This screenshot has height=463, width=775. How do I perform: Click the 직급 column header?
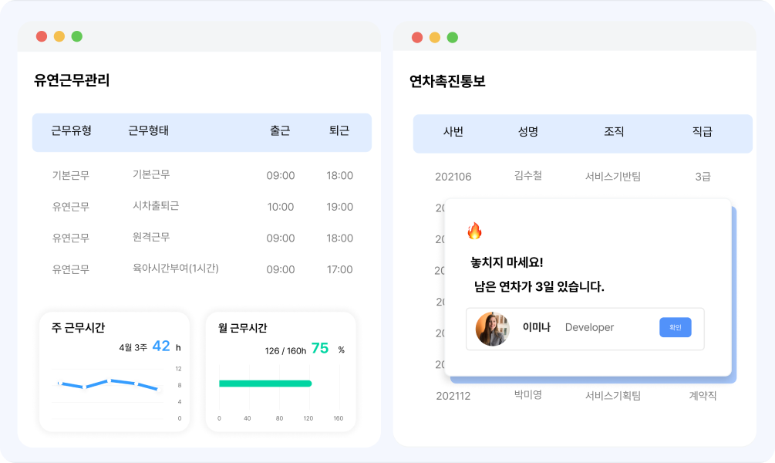[x=702, y=132]
